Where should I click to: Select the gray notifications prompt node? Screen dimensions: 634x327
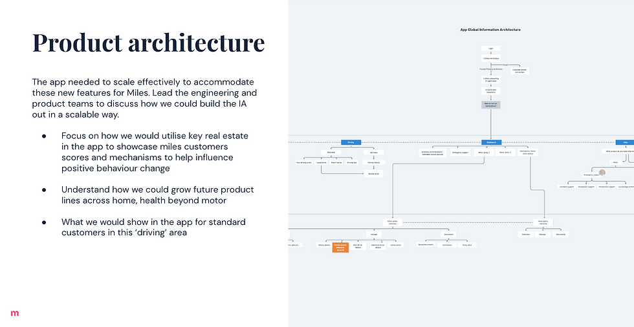[491, 105]
